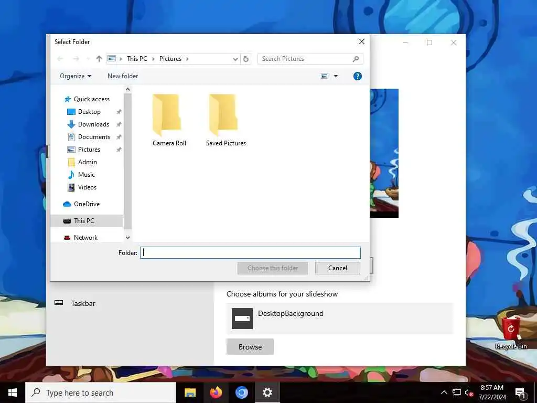Click the muted speaker tray icon
The height and width of the screenshot is (403, 537).
[469, 393]
